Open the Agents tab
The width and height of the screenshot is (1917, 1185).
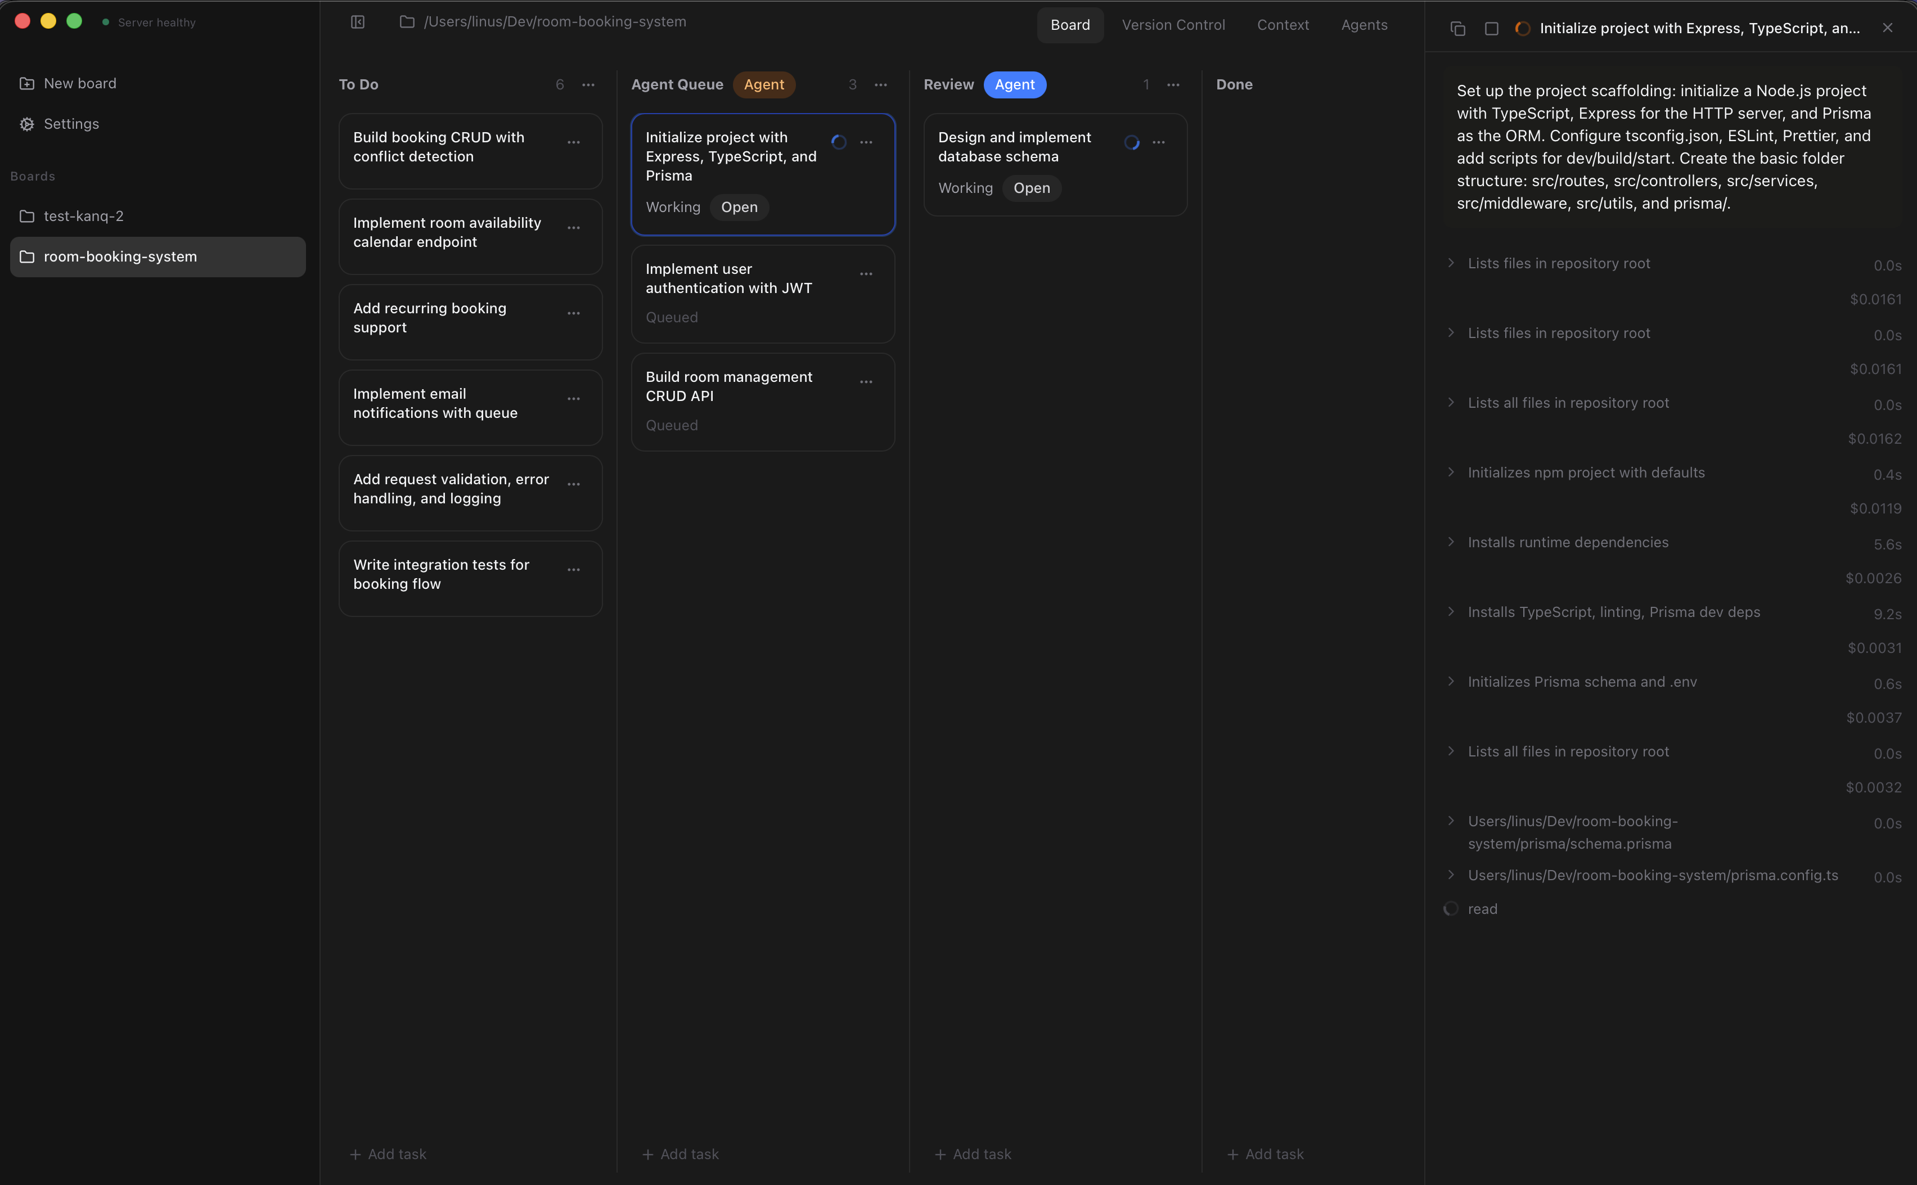[x=1363, y=24]
